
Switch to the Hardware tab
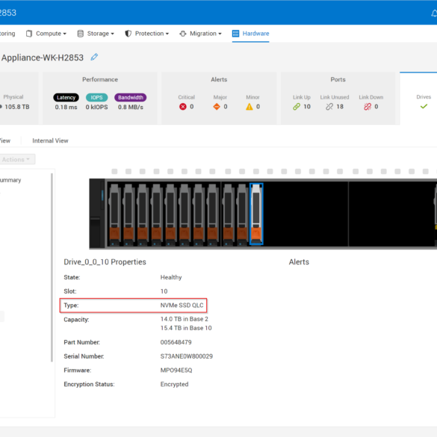point(250,34)
